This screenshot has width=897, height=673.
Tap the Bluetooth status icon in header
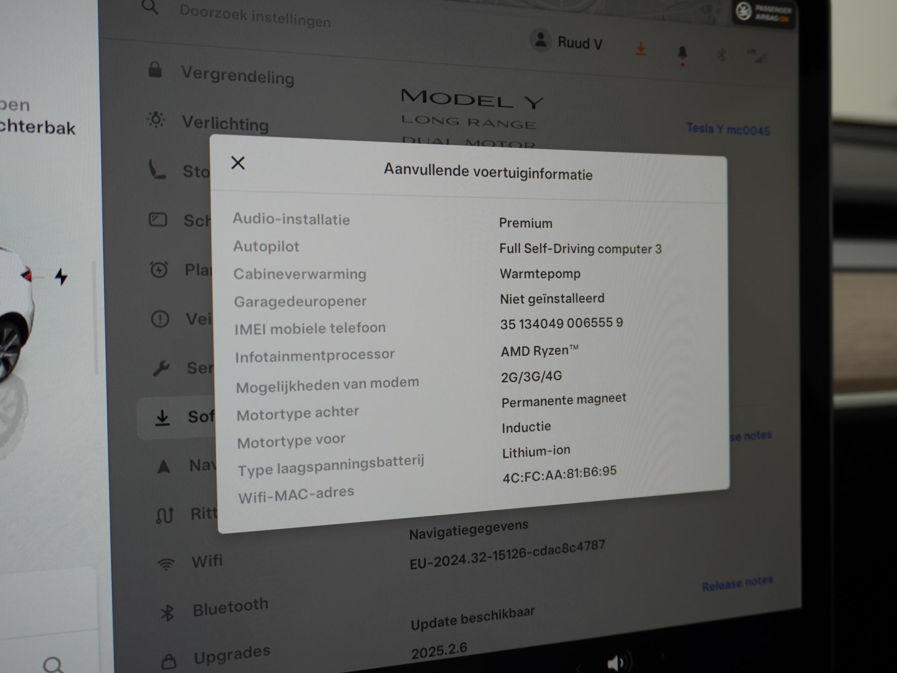[x=722, y=55]
